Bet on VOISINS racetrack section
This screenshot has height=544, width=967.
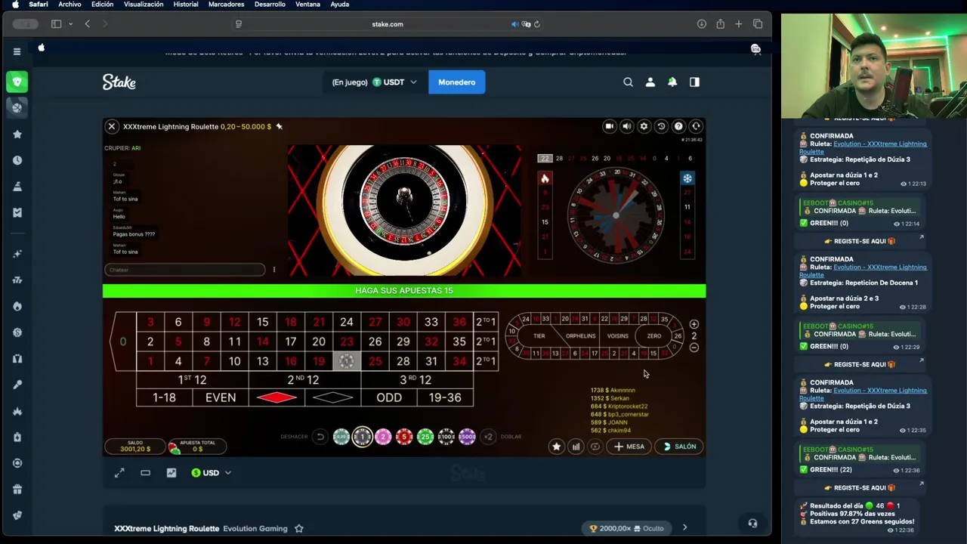tap(618, 336)
